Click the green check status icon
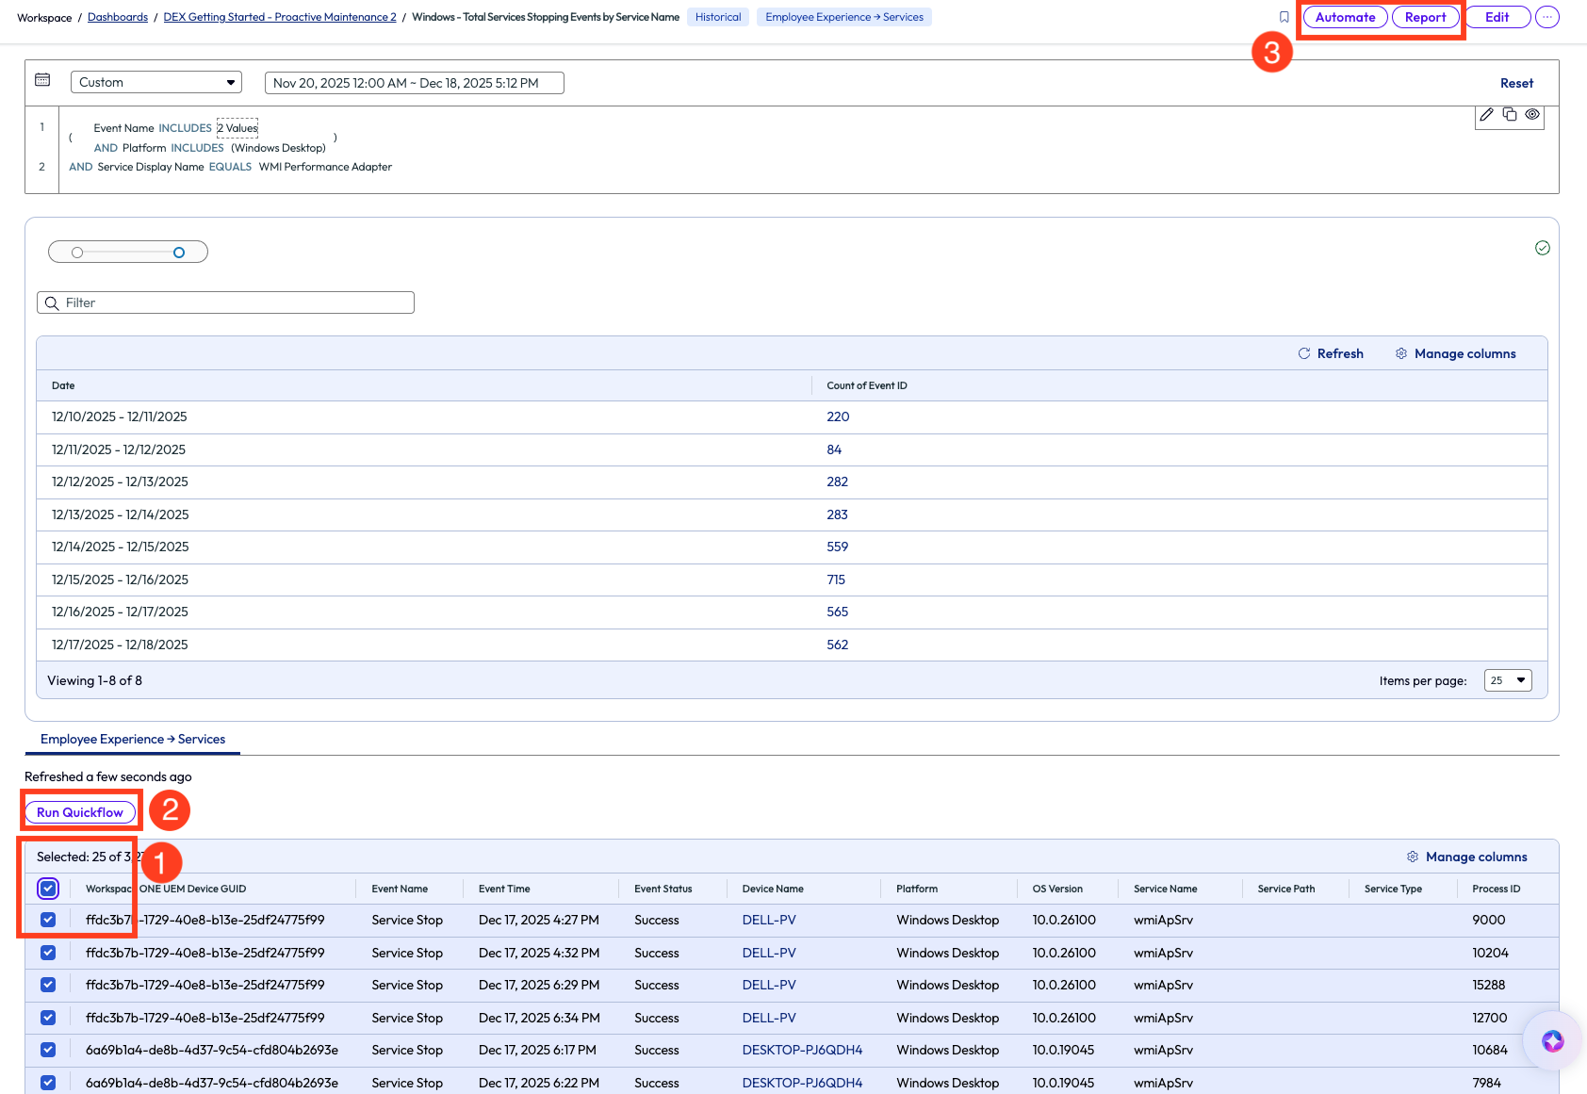 [1543, 248]
